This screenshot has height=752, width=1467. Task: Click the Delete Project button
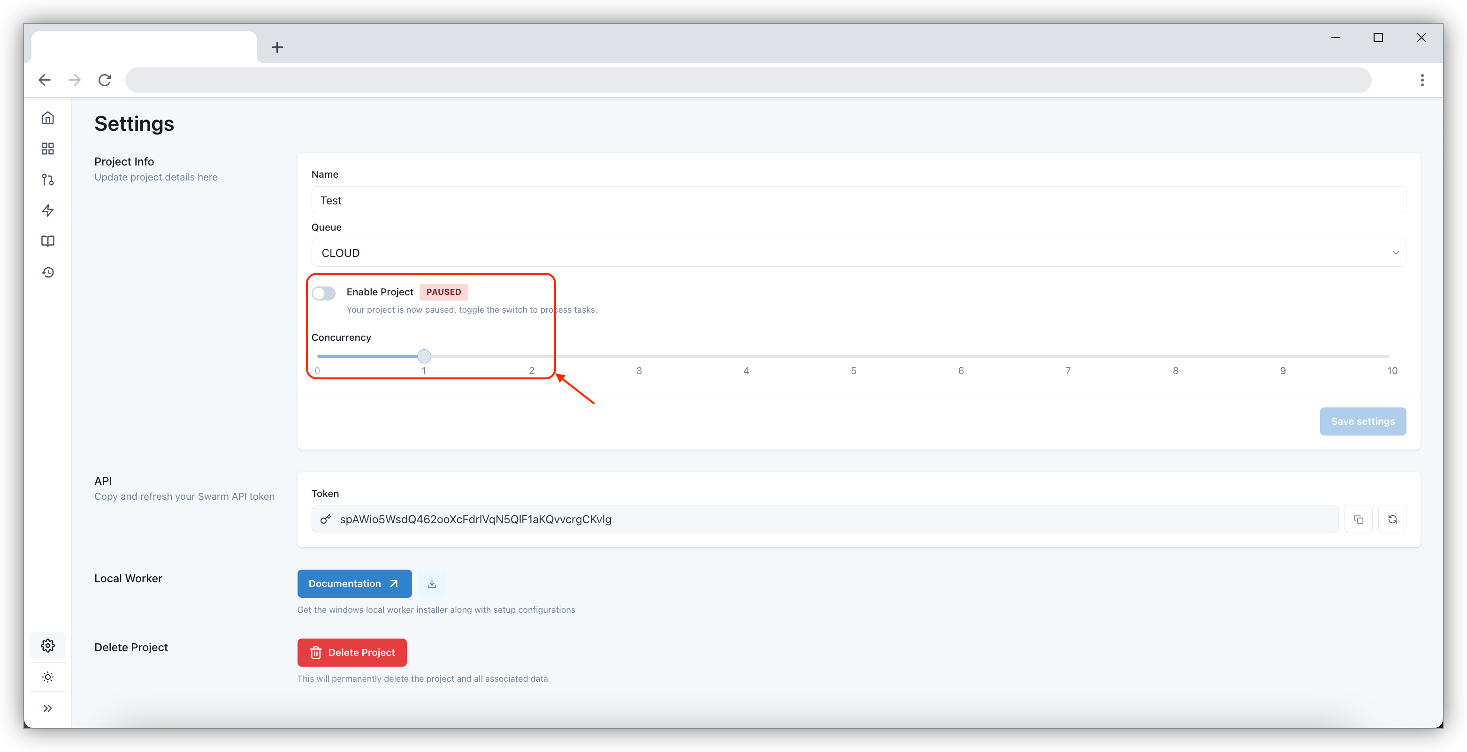tap(352, 653)
